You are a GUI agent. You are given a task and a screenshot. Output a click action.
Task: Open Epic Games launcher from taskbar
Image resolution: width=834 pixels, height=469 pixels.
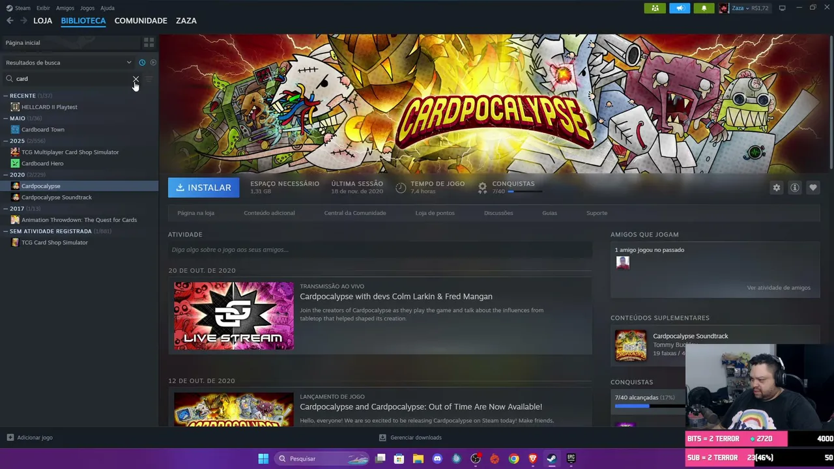[571, 459]
